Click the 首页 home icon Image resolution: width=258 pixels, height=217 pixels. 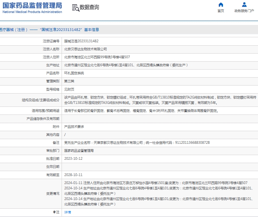pyautogui.click(x=221, y=4)
